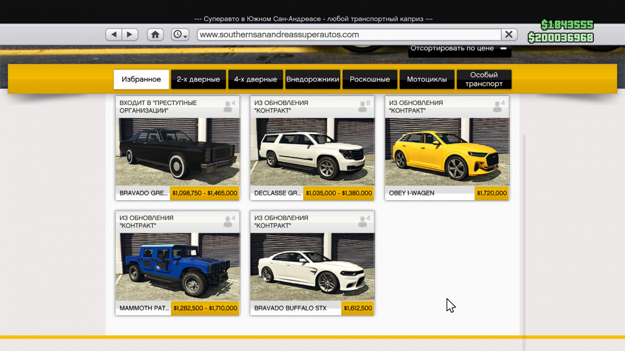
Task: Click the BRAVADO GRE... name label
Action: pos(144,193)
